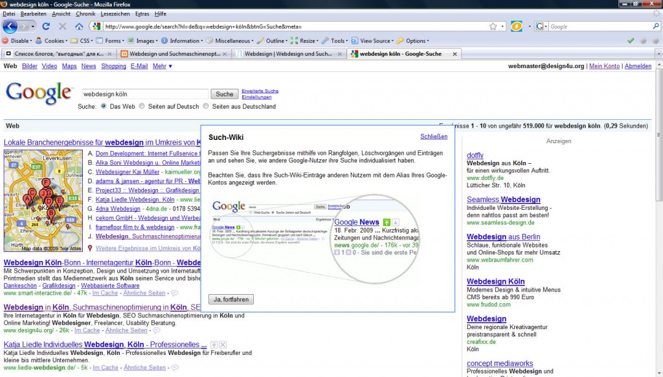
Task: Open the Images developer toolbar menu
Action: point(143,41)
